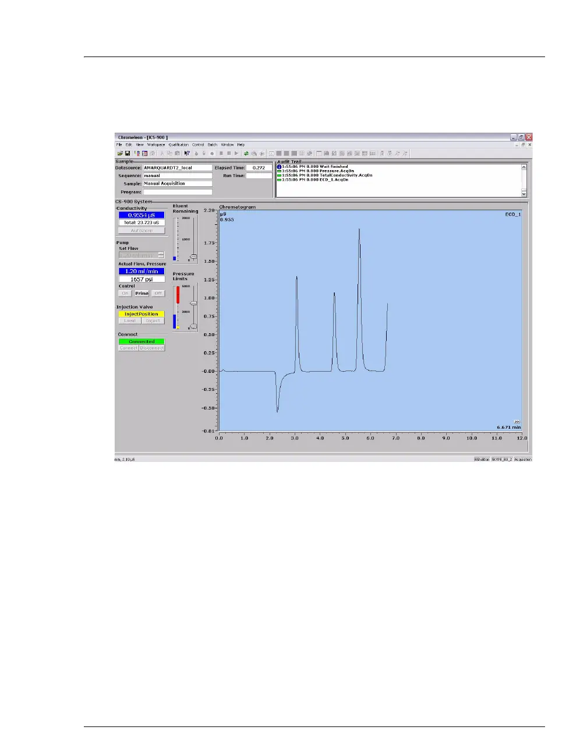587x755 pixels.
Task: Click the Disconnect button
Action: (152, 348)
